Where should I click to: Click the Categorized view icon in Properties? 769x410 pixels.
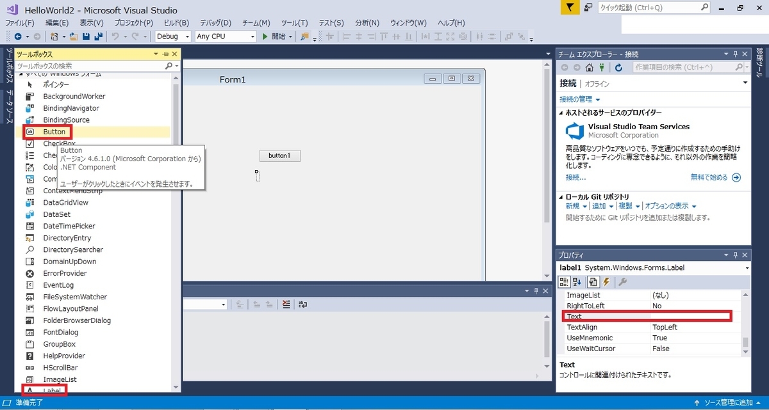pyautogui.click(x=565, y=281)
